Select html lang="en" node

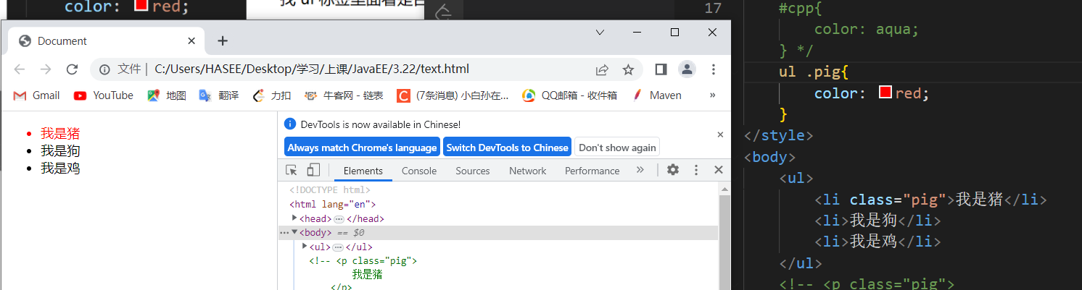332,205
